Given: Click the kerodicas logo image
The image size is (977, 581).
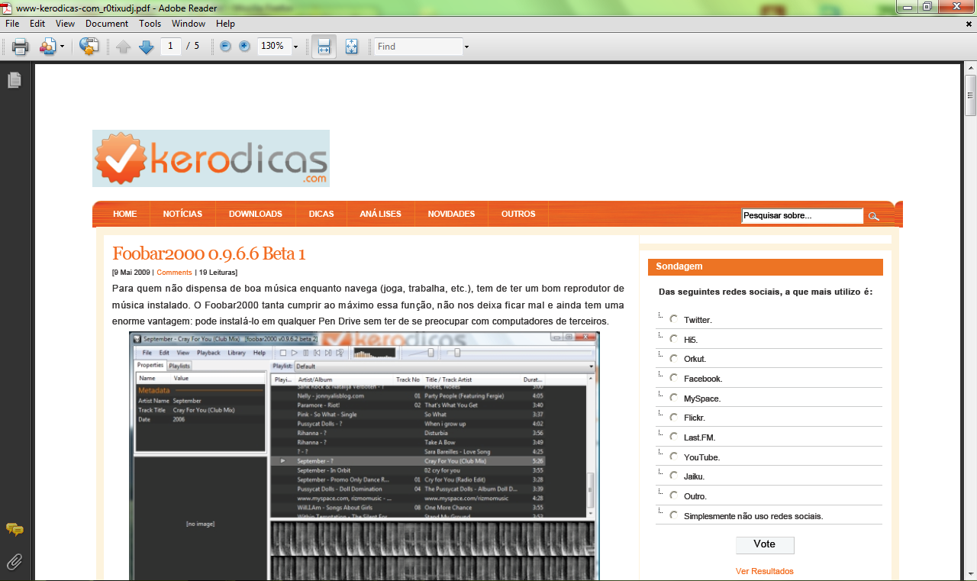Looking at the screenshot, I should click(211, 158).
